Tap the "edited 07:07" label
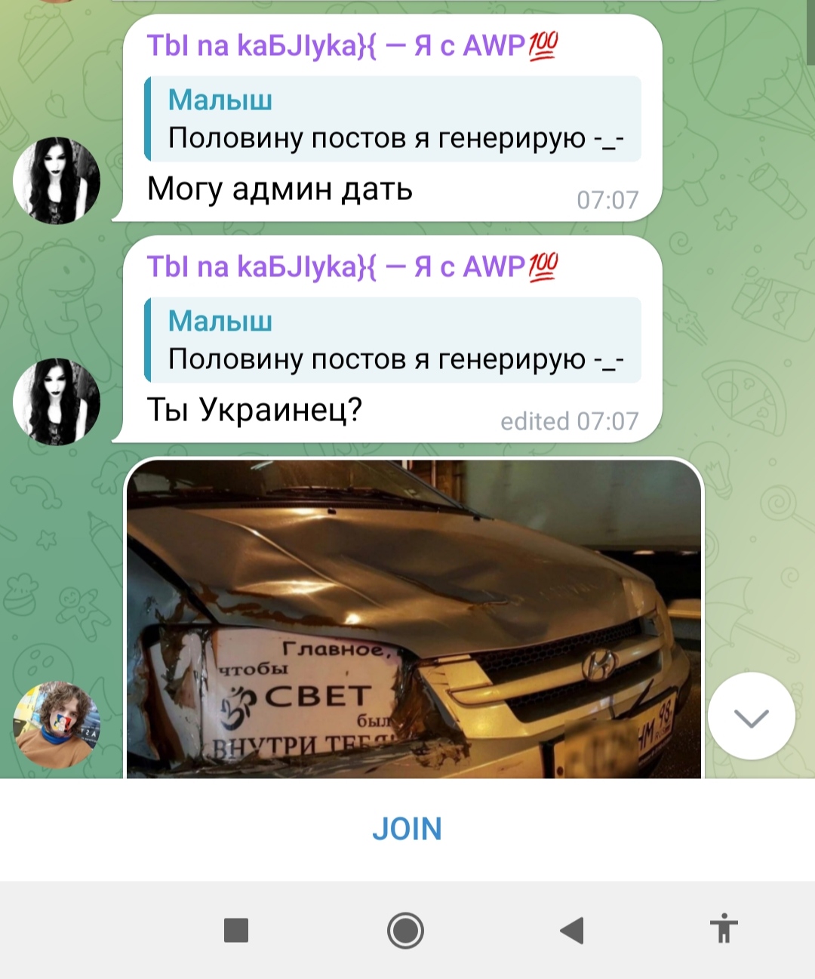Viewport: 815px width, 979px height. 570,421
